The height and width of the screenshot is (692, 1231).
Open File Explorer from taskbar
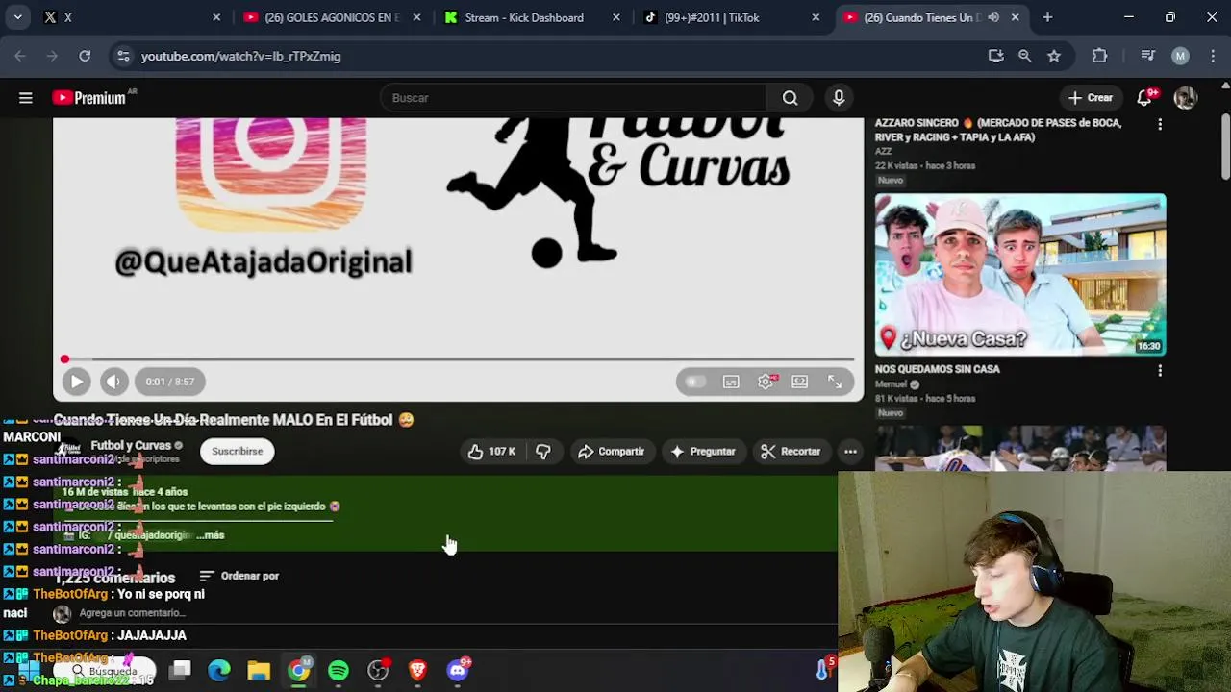(x=259, y=670)
